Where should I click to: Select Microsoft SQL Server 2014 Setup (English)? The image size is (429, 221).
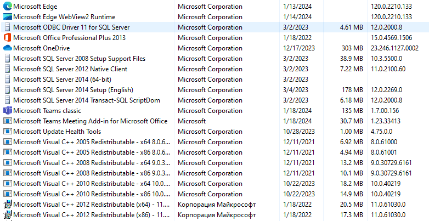tap(74, 89)
